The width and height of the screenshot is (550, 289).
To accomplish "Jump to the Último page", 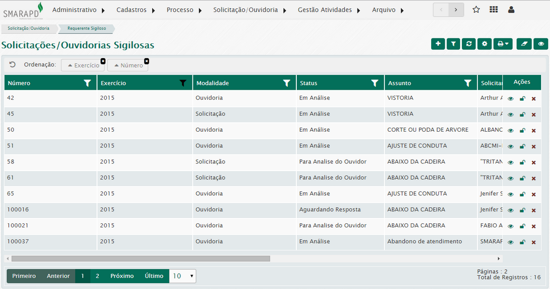I will [154, 276].
